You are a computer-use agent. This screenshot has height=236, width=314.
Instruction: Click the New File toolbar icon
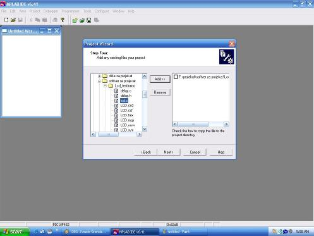point(6,20)
